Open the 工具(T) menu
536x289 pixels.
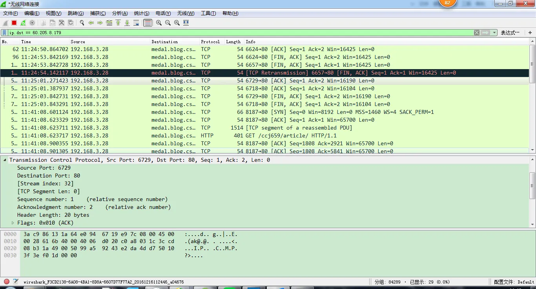pos(208,13)
